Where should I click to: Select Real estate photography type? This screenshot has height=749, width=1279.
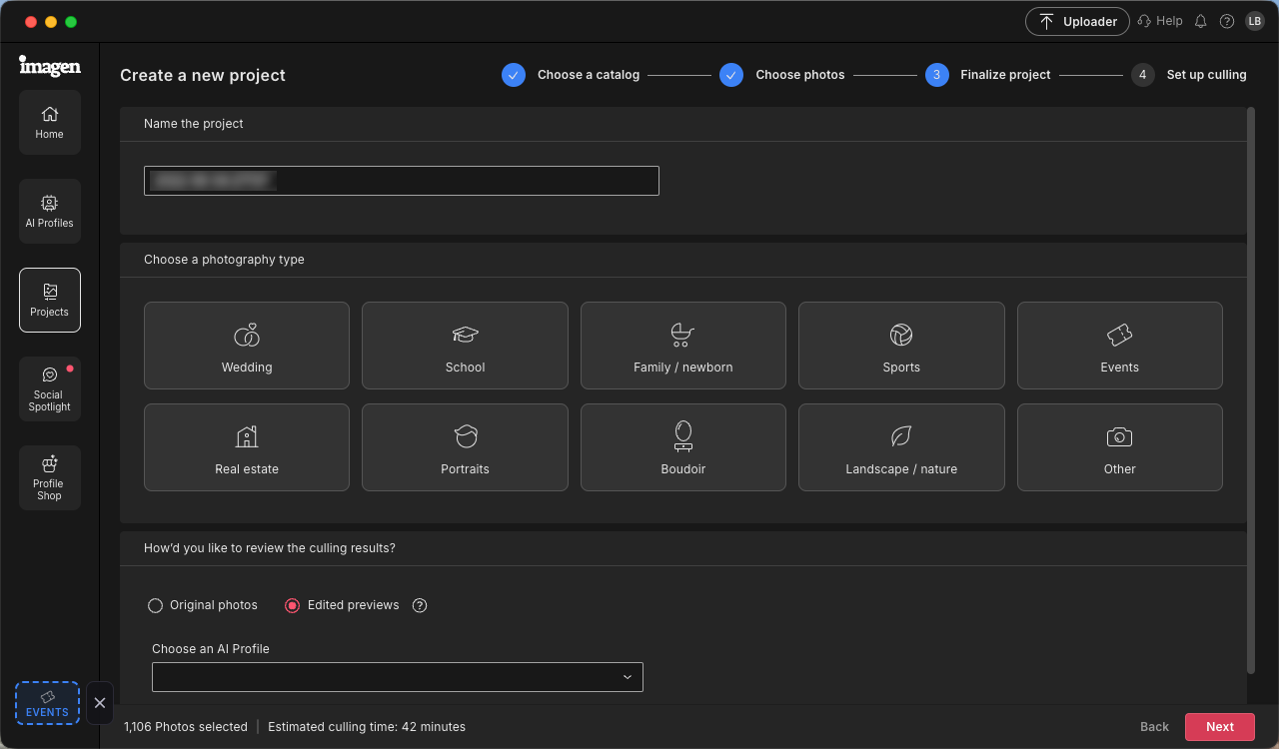(x=247, y=447)
